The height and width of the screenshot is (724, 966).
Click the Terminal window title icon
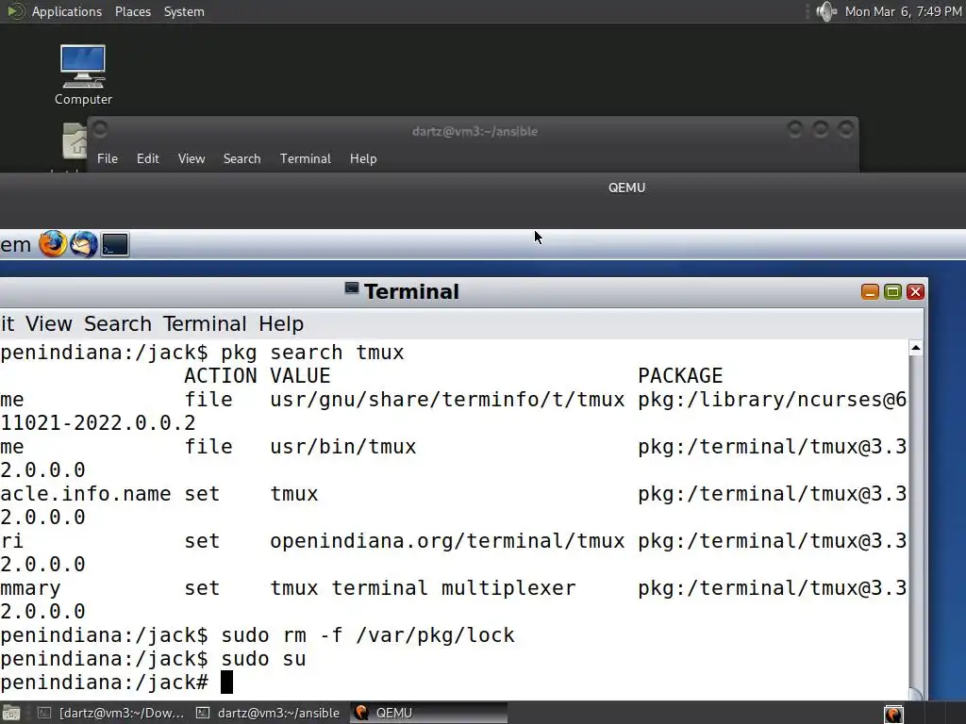click(351, 288)
